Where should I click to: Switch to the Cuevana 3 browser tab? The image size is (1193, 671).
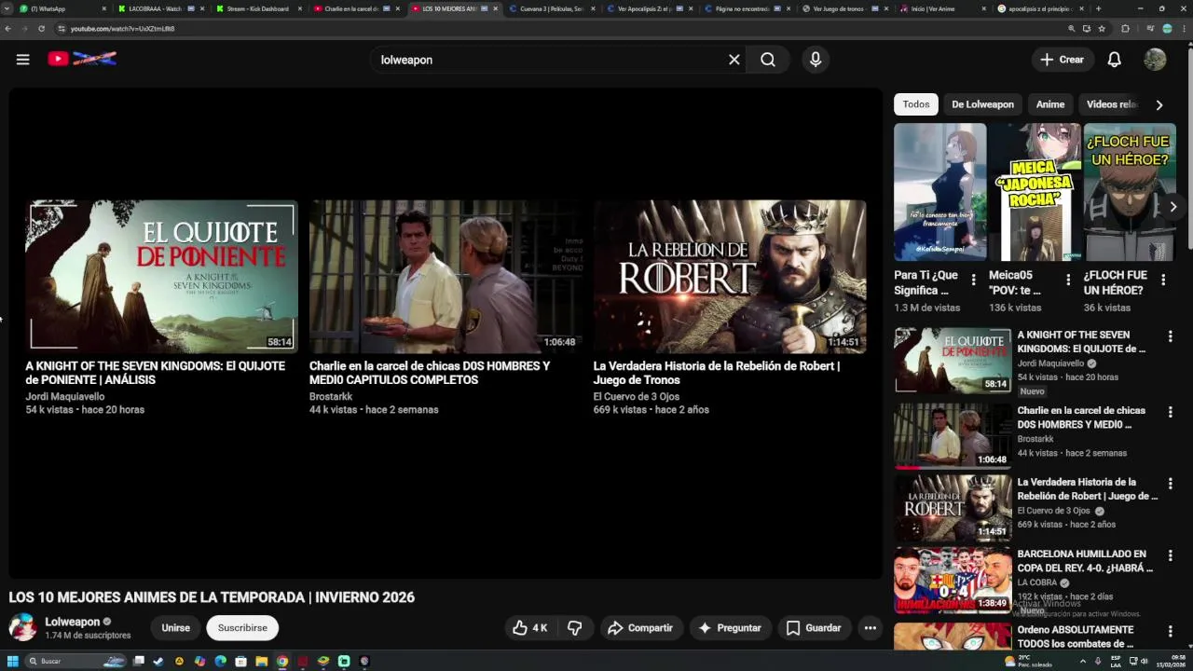click(x=550, y=8)
